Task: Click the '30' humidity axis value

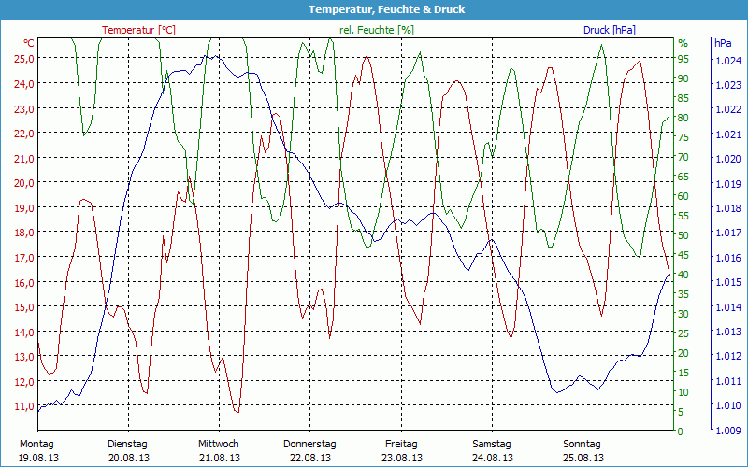Action: tap(683, 314)
